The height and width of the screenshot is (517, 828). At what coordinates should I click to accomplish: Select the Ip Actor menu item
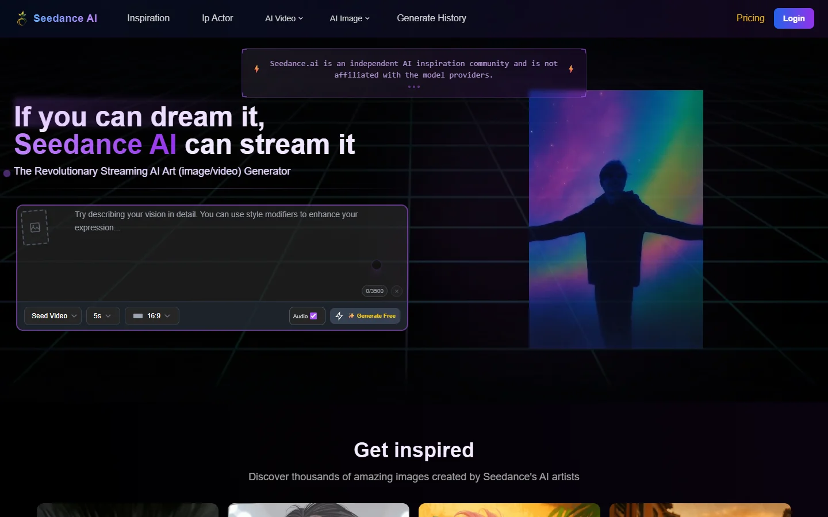point(217,18)
